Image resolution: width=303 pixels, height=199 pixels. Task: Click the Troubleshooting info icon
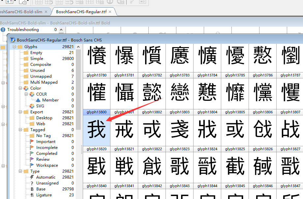(3, 30)
